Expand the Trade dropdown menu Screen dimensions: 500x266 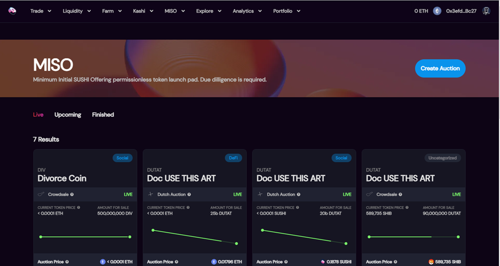[x=41, y=11]
